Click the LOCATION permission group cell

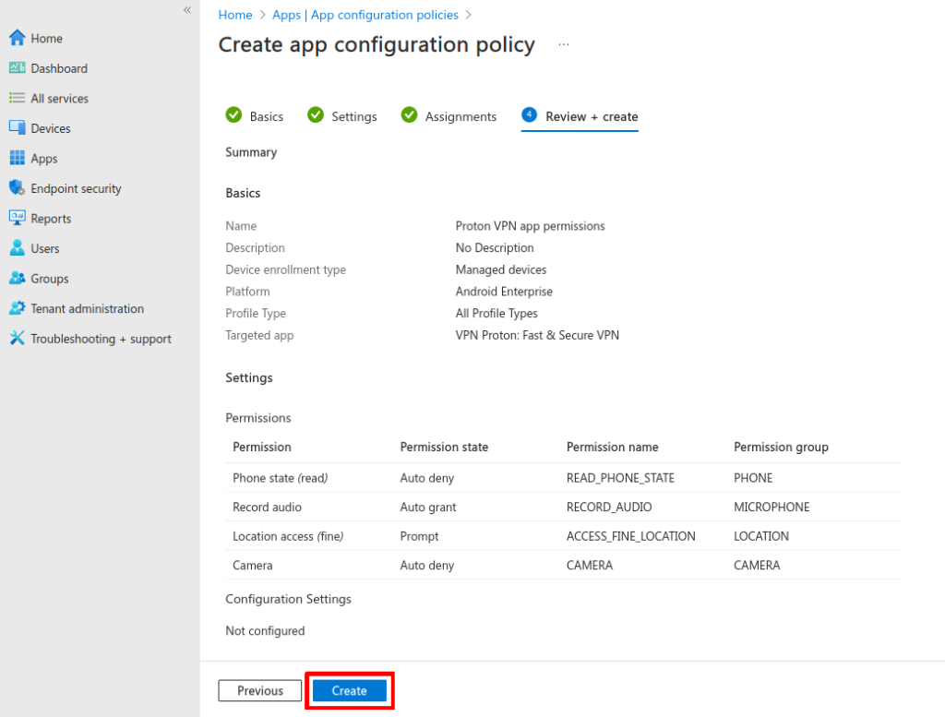[761, 535]
